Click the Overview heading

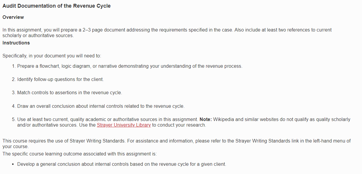tap(13, 17)
